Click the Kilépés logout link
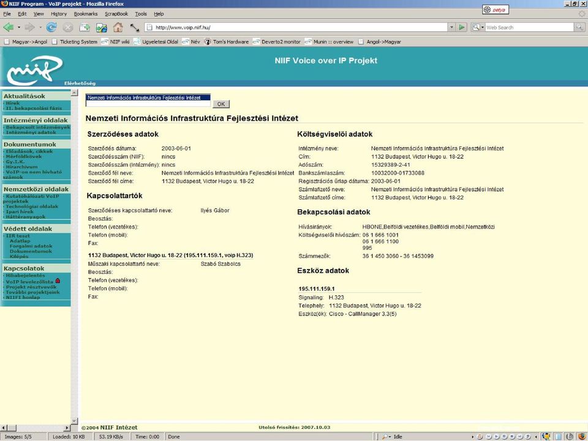The image size is (588, 441). tap(19, 257)
